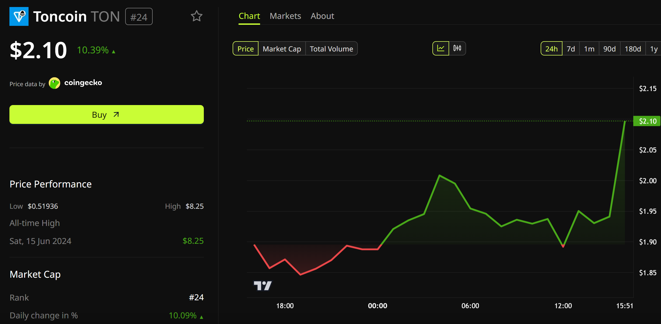The height and width of the screenshot is (324, 661).
Task: Set chart range to 1y
Action: 654,49
